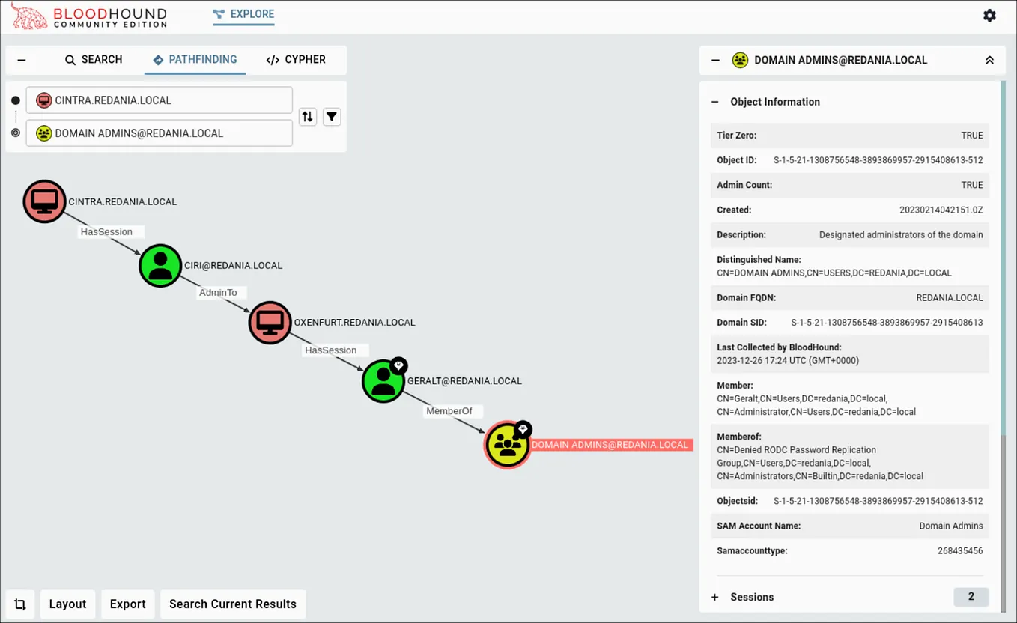
Task: Select the CIRI@REDANIA.LOCAL user node
Action: (x=160, y=265)
